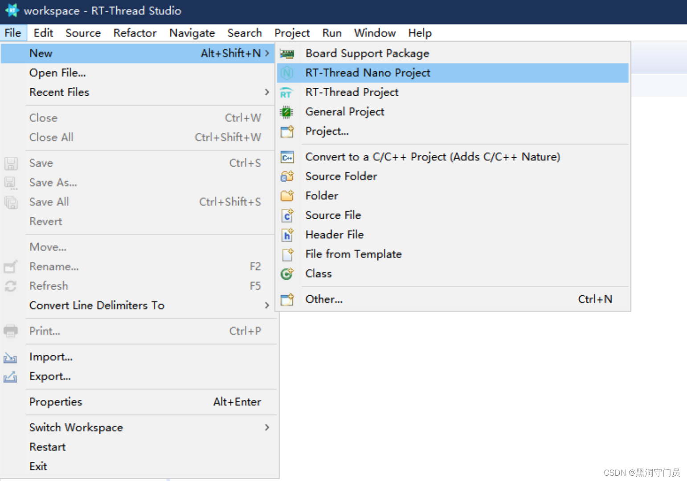Expand Convert Line Delimiters To arrow
The image size is (687, 481).
[267, 305]
